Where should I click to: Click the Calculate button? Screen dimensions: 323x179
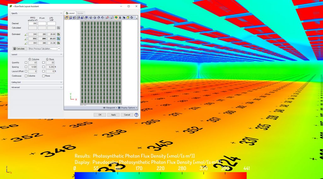(x=20, y=49)
